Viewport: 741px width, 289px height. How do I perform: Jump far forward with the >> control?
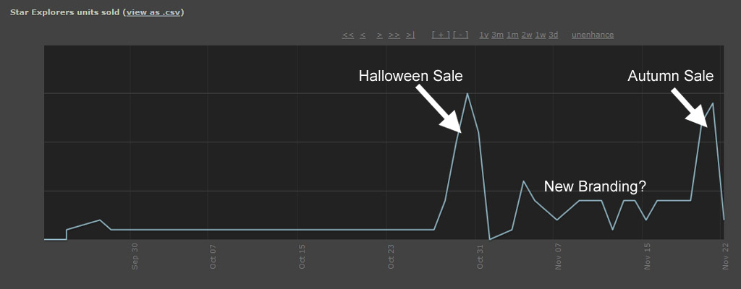point(394,35)
